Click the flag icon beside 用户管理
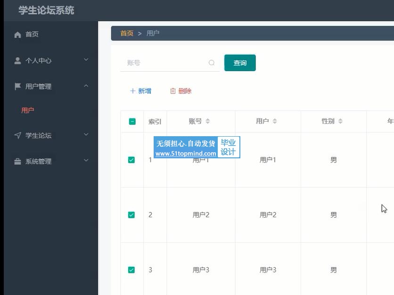Image resolution: width=394 pixels, height=295 pixels. coord(17,86)
